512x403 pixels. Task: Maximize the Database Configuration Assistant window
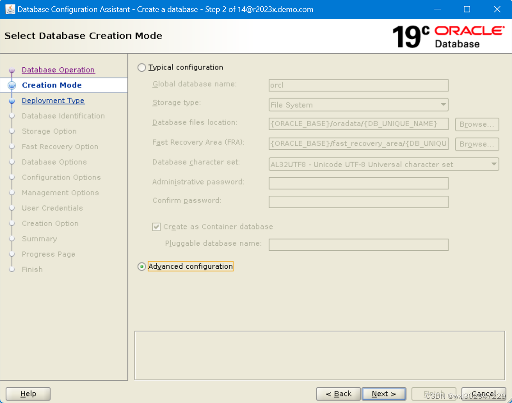coord(467,9)
